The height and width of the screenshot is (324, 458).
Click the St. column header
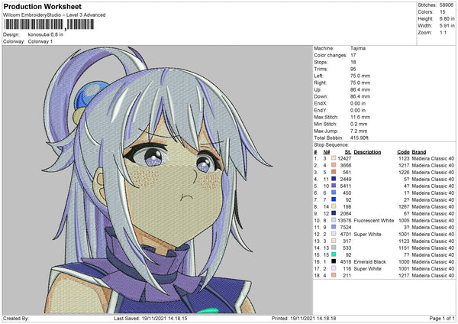[348, 152]
